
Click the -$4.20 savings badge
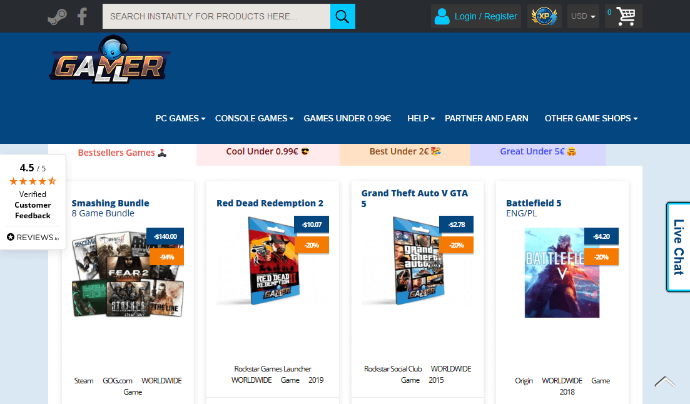(601, 236)
